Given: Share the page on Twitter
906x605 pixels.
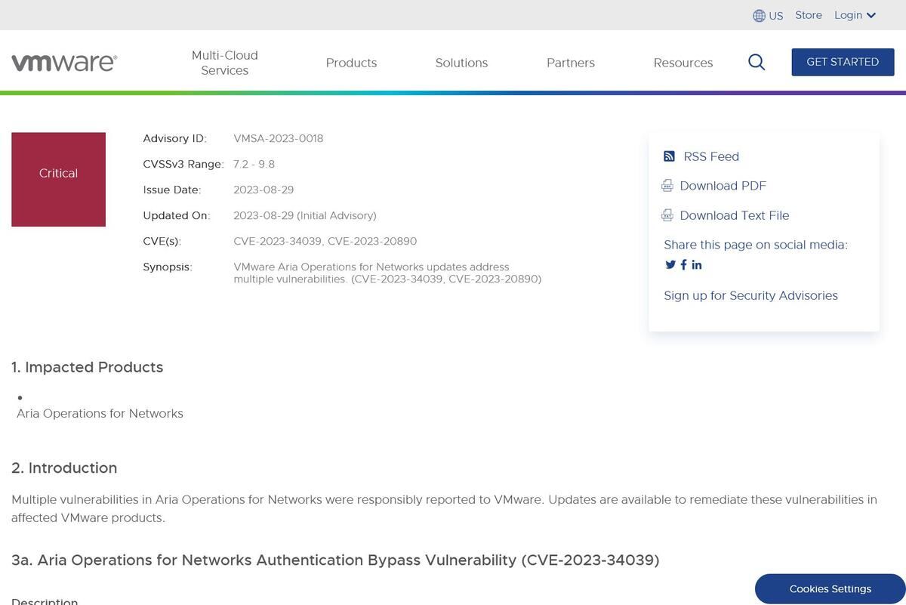Looking at the screenshot, I should click(x=670, y=264).
